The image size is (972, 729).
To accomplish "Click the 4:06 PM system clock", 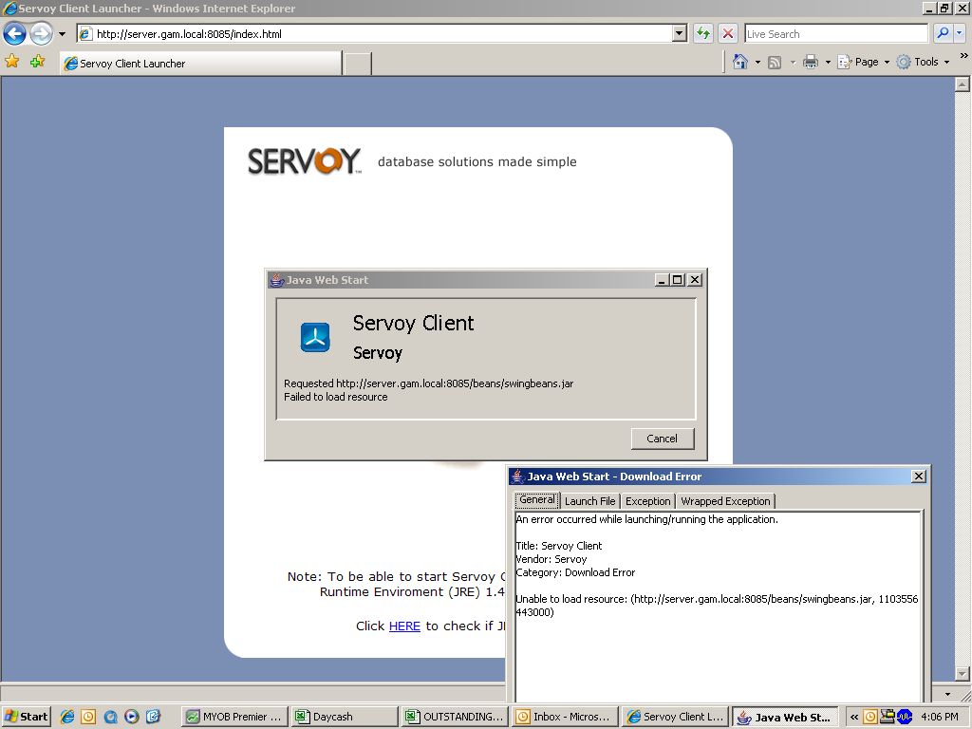I will tap(940, 717).
